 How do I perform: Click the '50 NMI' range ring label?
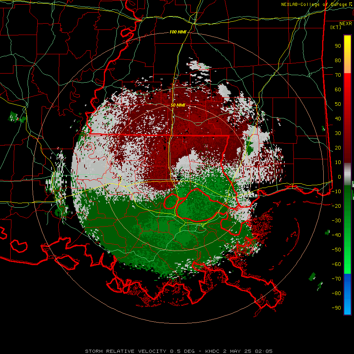[178, 105]
